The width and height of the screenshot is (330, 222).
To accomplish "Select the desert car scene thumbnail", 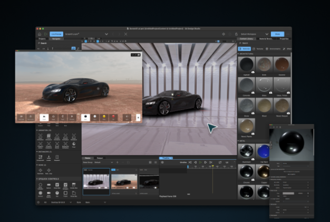I will (x=123, y=181).
